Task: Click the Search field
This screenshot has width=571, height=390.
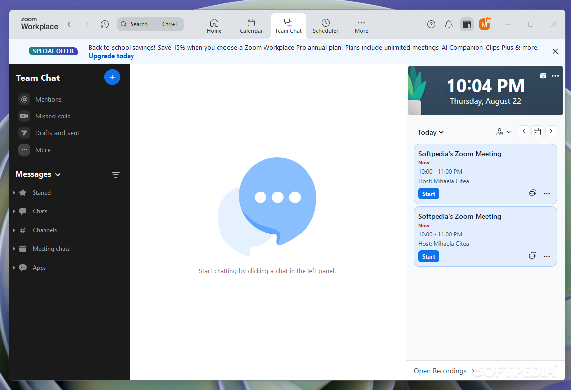Action: [x=150, y=24]
